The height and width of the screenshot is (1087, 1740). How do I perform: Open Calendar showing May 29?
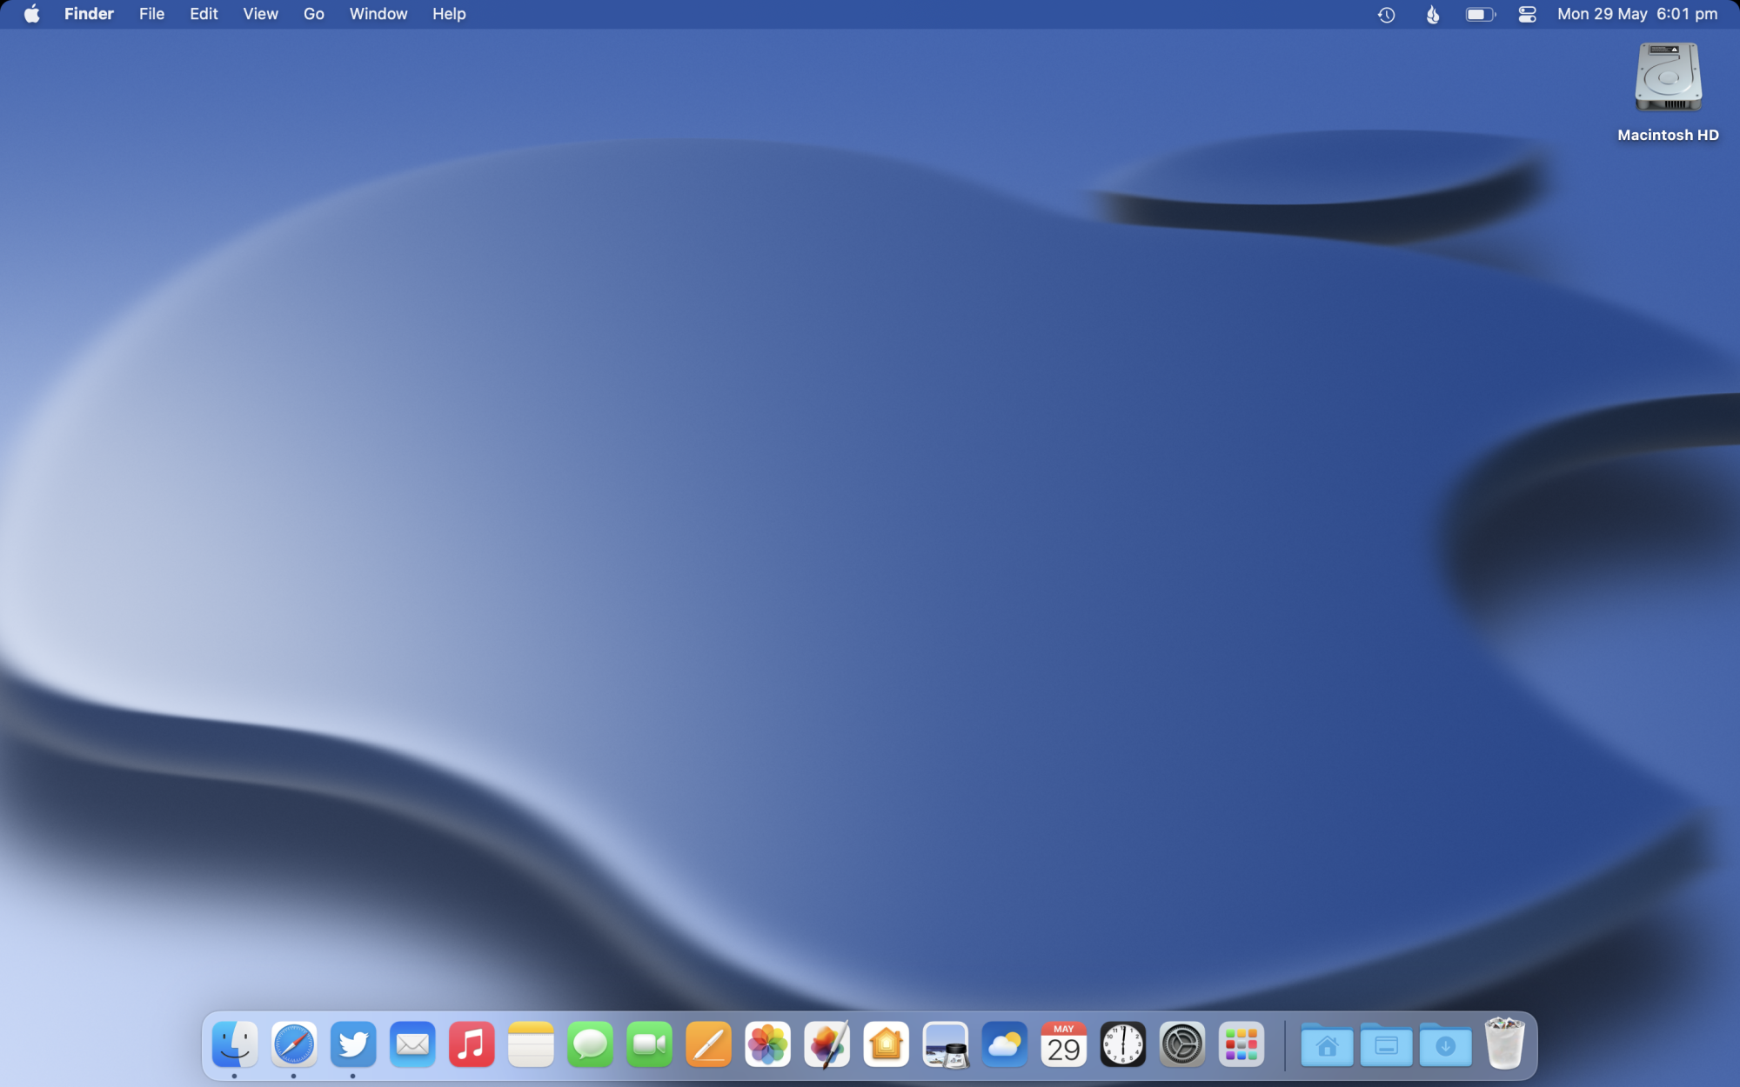(x=1063, y=1044)
